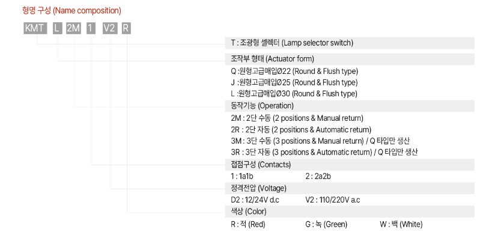
Task: Click the Contacts header row
Action: pyautogui.click(x=350, y=165)
